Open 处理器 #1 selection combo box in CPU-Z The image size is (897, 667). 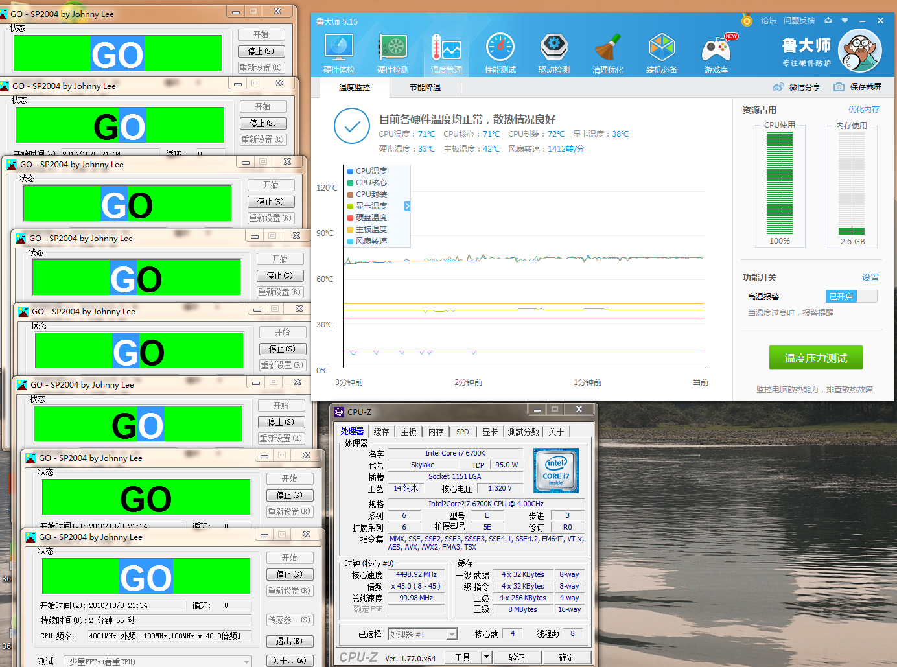pyautogui.click(x=423, y=635)
